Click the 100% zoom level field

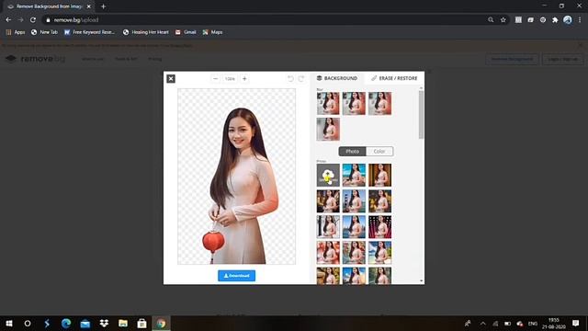(x=230, y=79)
